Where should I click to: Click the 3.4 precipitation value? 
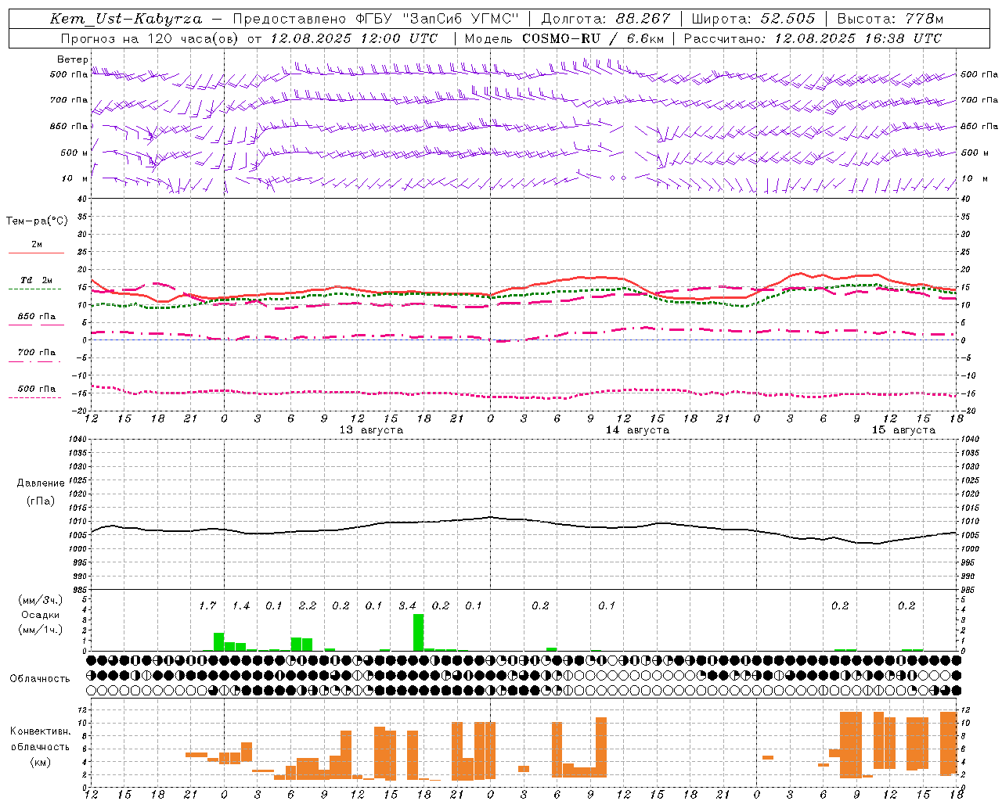point(407,606)
